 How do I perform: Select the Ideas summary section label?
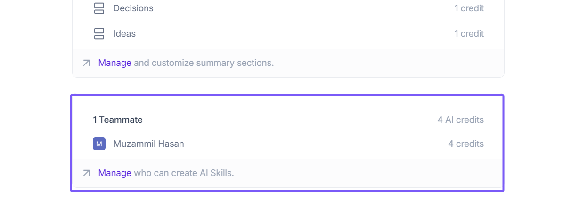124,34
